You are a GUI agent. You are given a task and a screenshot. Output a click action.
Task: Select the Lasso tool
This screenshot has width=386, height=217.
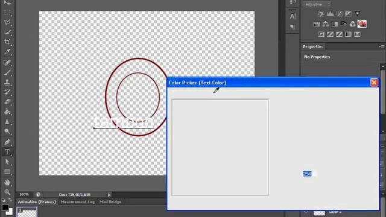pos(7,22)
